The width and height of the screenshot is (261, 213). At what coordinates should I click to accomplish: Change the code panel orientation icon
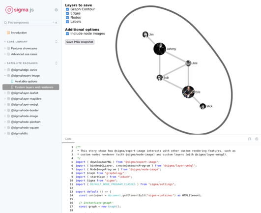click(250, 139)
